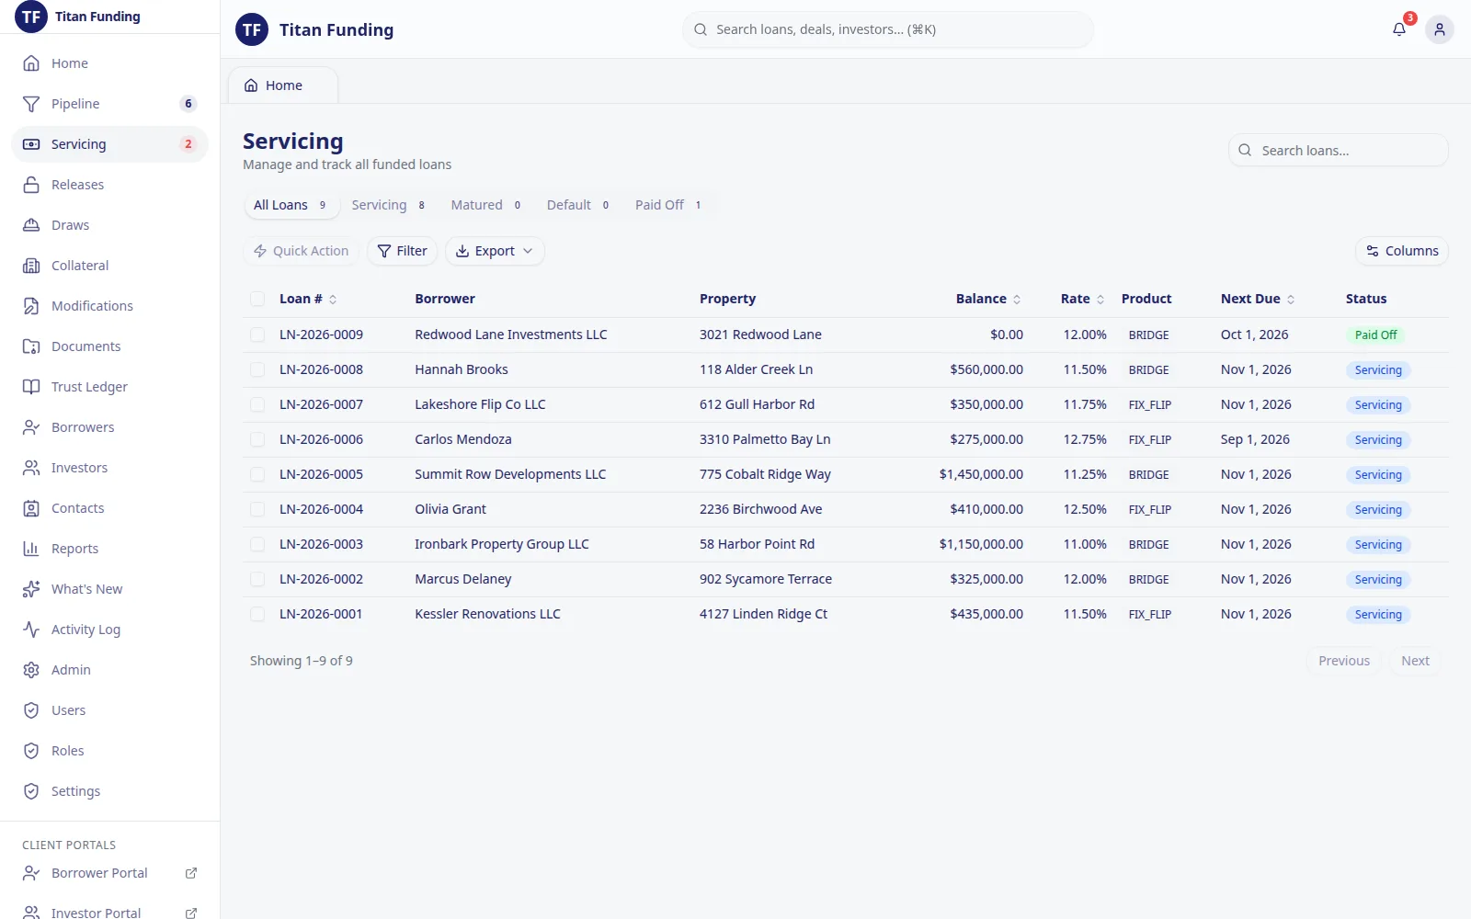The width and height of the screenshot is (1471, 919).
Task: Click balance $1,450,000.00 cell
Action: click(x=981, y=474)
